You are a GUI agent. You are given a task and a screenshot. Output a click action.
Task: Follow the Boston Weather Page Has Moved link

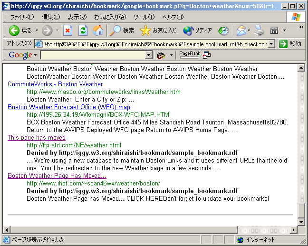click(57, 176)
